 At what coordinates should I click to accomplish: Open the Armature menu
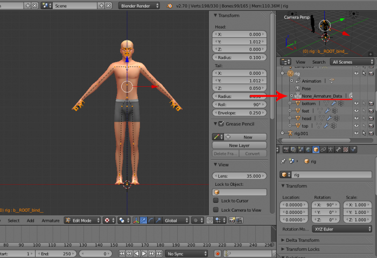pos(51,220)
